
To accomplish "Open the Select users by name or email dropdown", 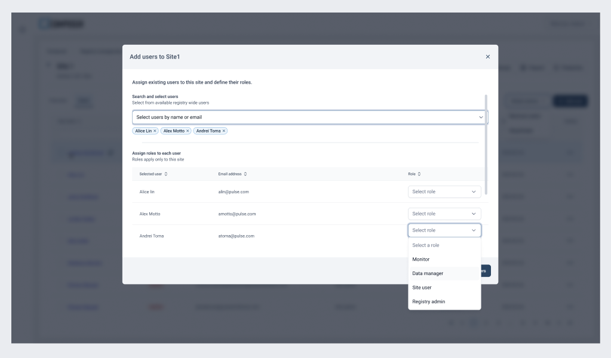I will (x=310, y=117).
